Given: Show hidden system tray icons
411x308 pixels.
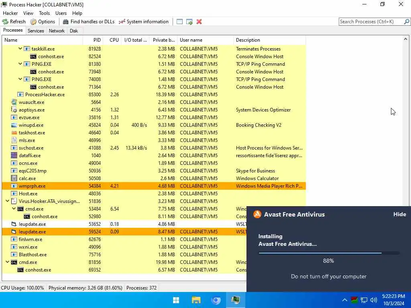Looking at the screenshot, I should pyautogui.click(x=345, y=300).
